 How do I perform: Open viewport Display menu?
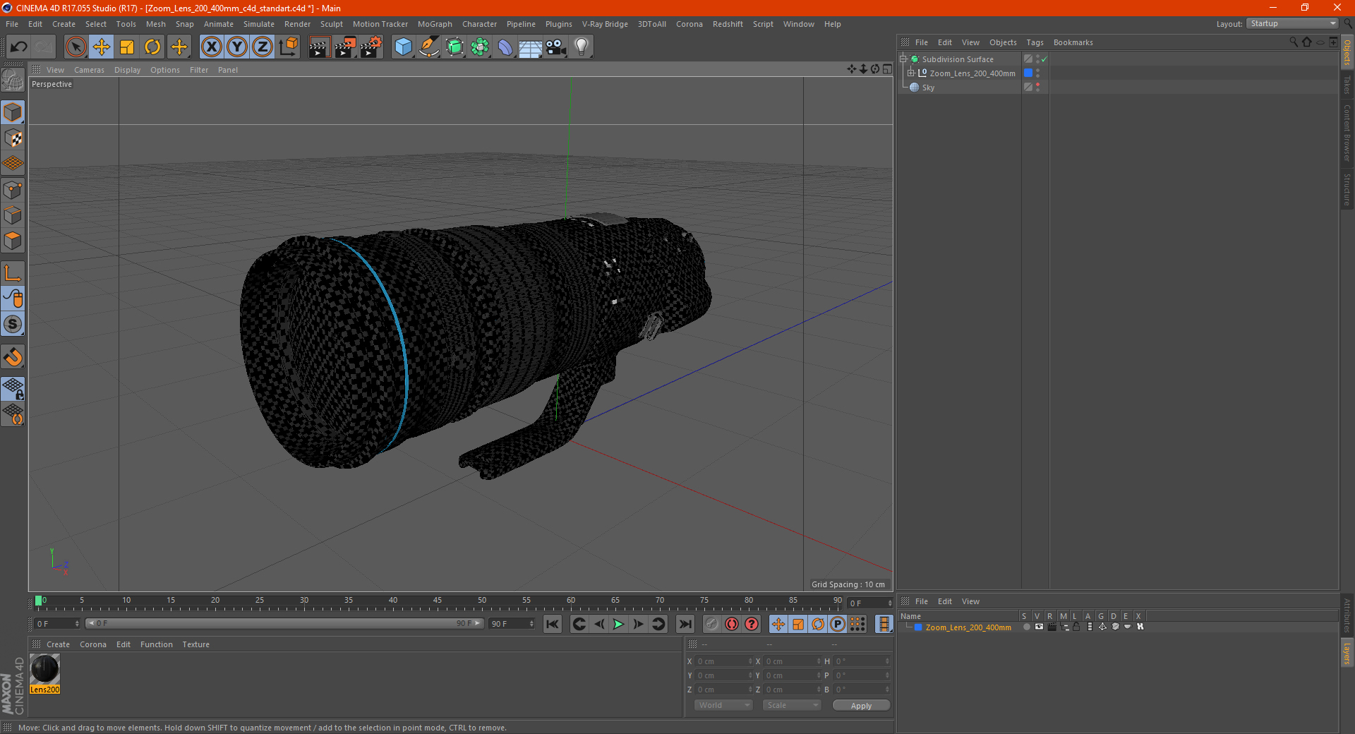[127, 70]
